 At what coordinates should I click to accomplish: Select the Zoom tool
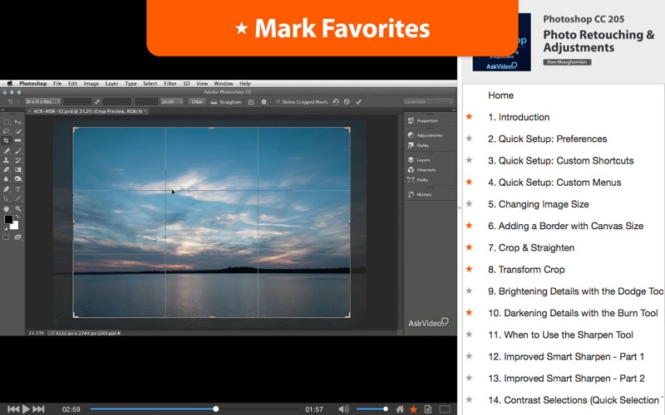pos(17,209)
